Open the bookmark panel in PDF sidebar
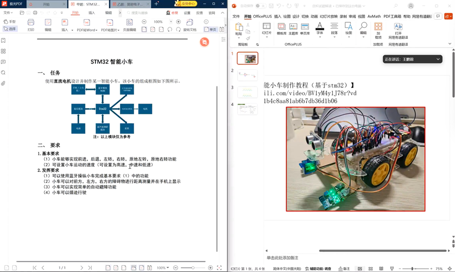The image size is (455, 272). pos(4,41)
